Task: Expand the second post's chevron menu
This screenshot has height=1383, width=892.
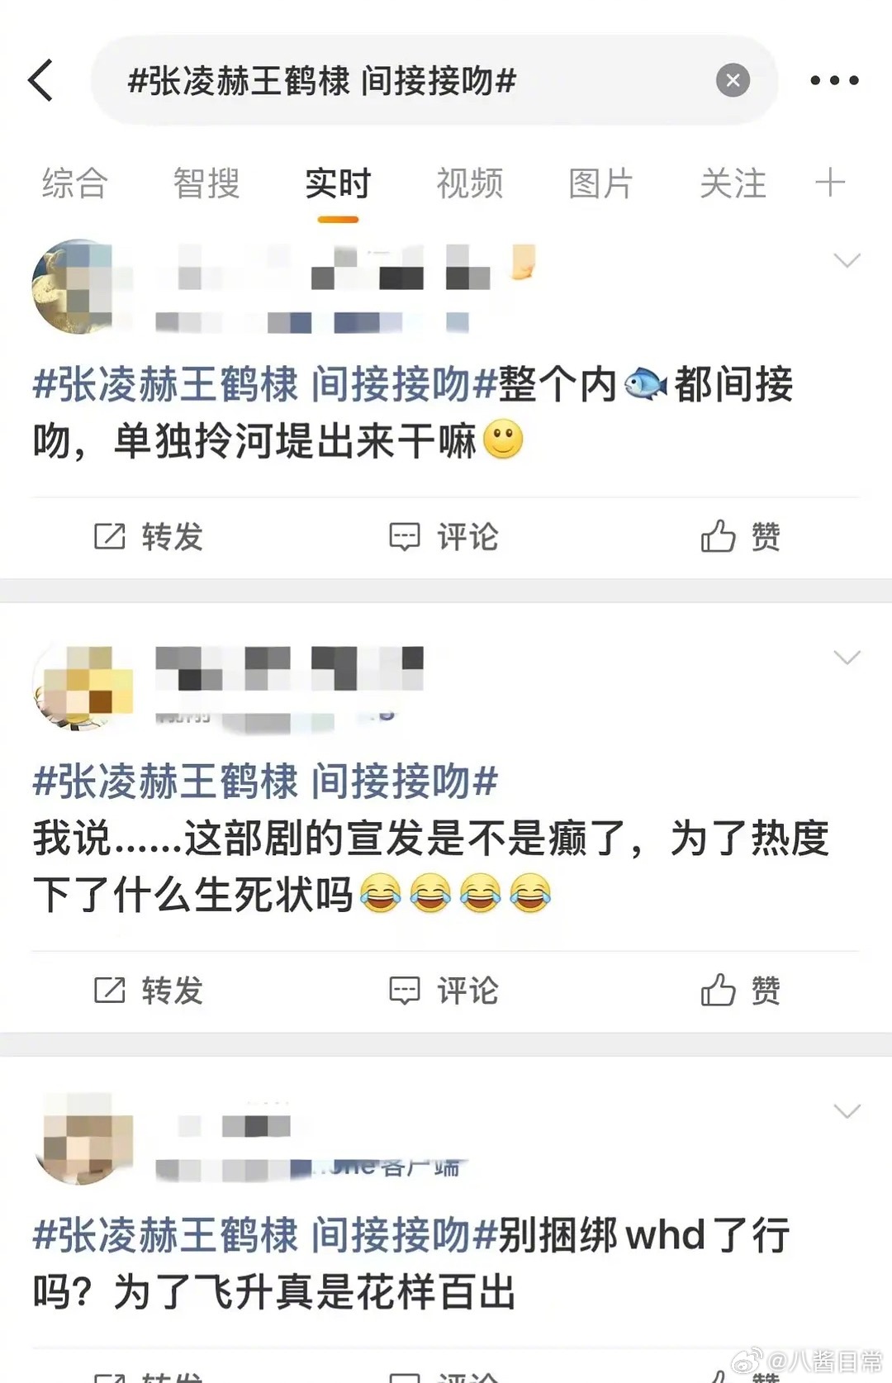Action: (x=847, y=658)
